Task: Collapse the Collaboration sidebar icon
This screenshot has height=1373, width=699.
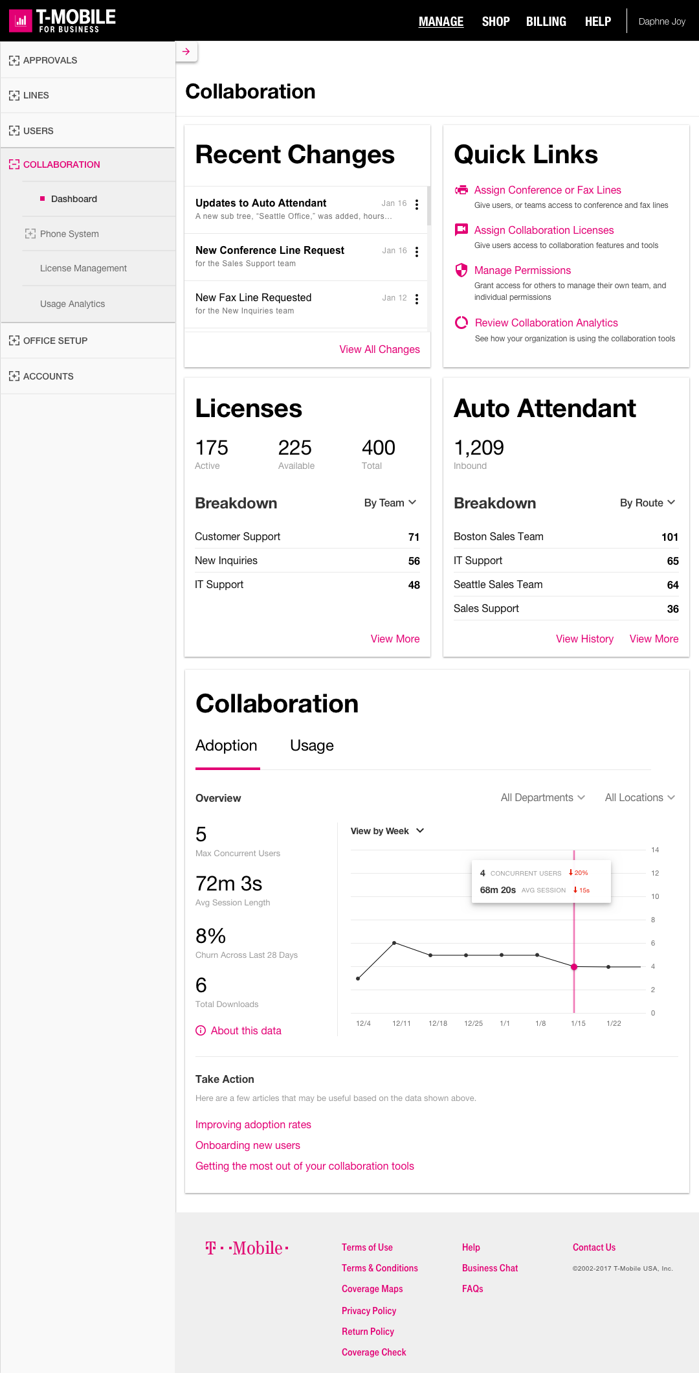Action: click(14, 165)
